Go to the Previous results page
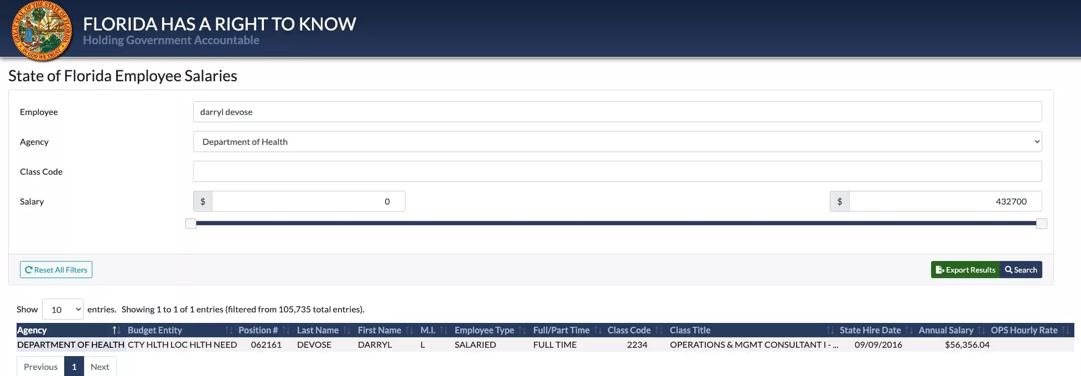The width and height of the screenshot is (1081, 376). (40, 367)
